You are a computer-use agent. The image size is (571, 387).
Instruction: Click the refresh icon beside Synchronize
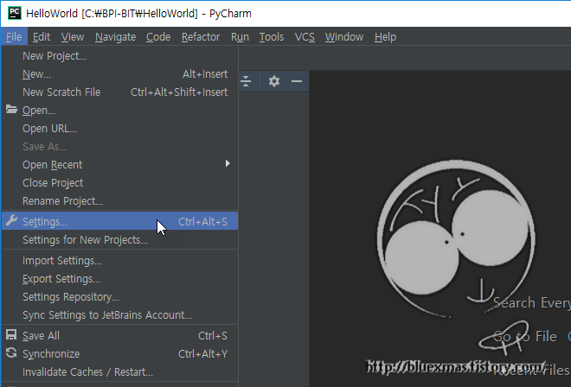tap(11, 352)
